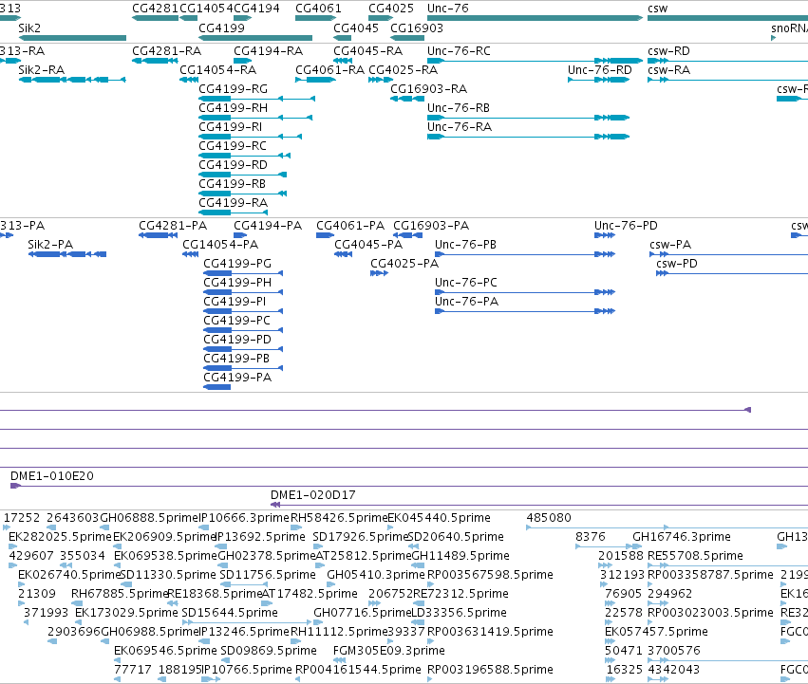This screenshot has height=684, width=808.
Task: Select protein Unc-76-PA
Action: click(525, 311)
